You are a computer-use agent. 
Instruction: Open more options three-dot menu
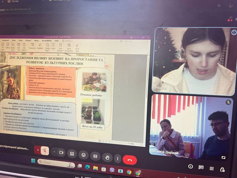118,158
